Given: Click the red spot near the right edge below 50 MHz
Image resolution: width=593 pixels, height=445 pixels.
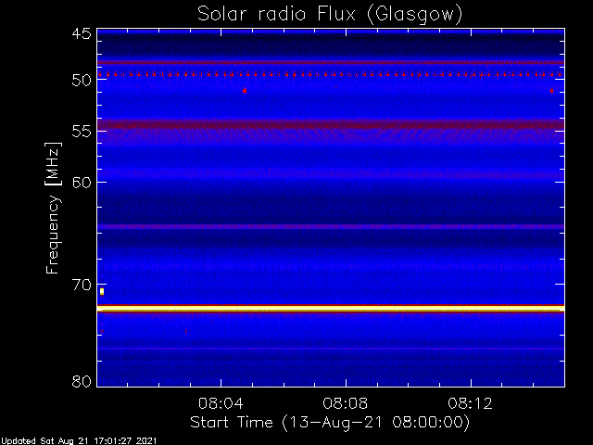Looking at the screenshot, I should click(x=552, y=91).
